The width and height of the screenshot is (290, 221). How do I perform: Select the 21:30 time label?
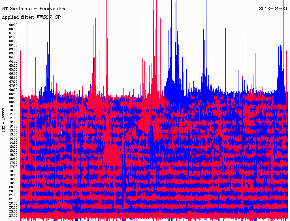coord(13,199)
